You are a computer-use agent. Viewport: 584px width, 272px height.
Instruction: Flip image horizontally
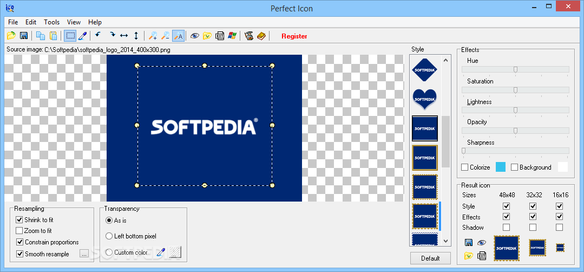coord(124,36)
